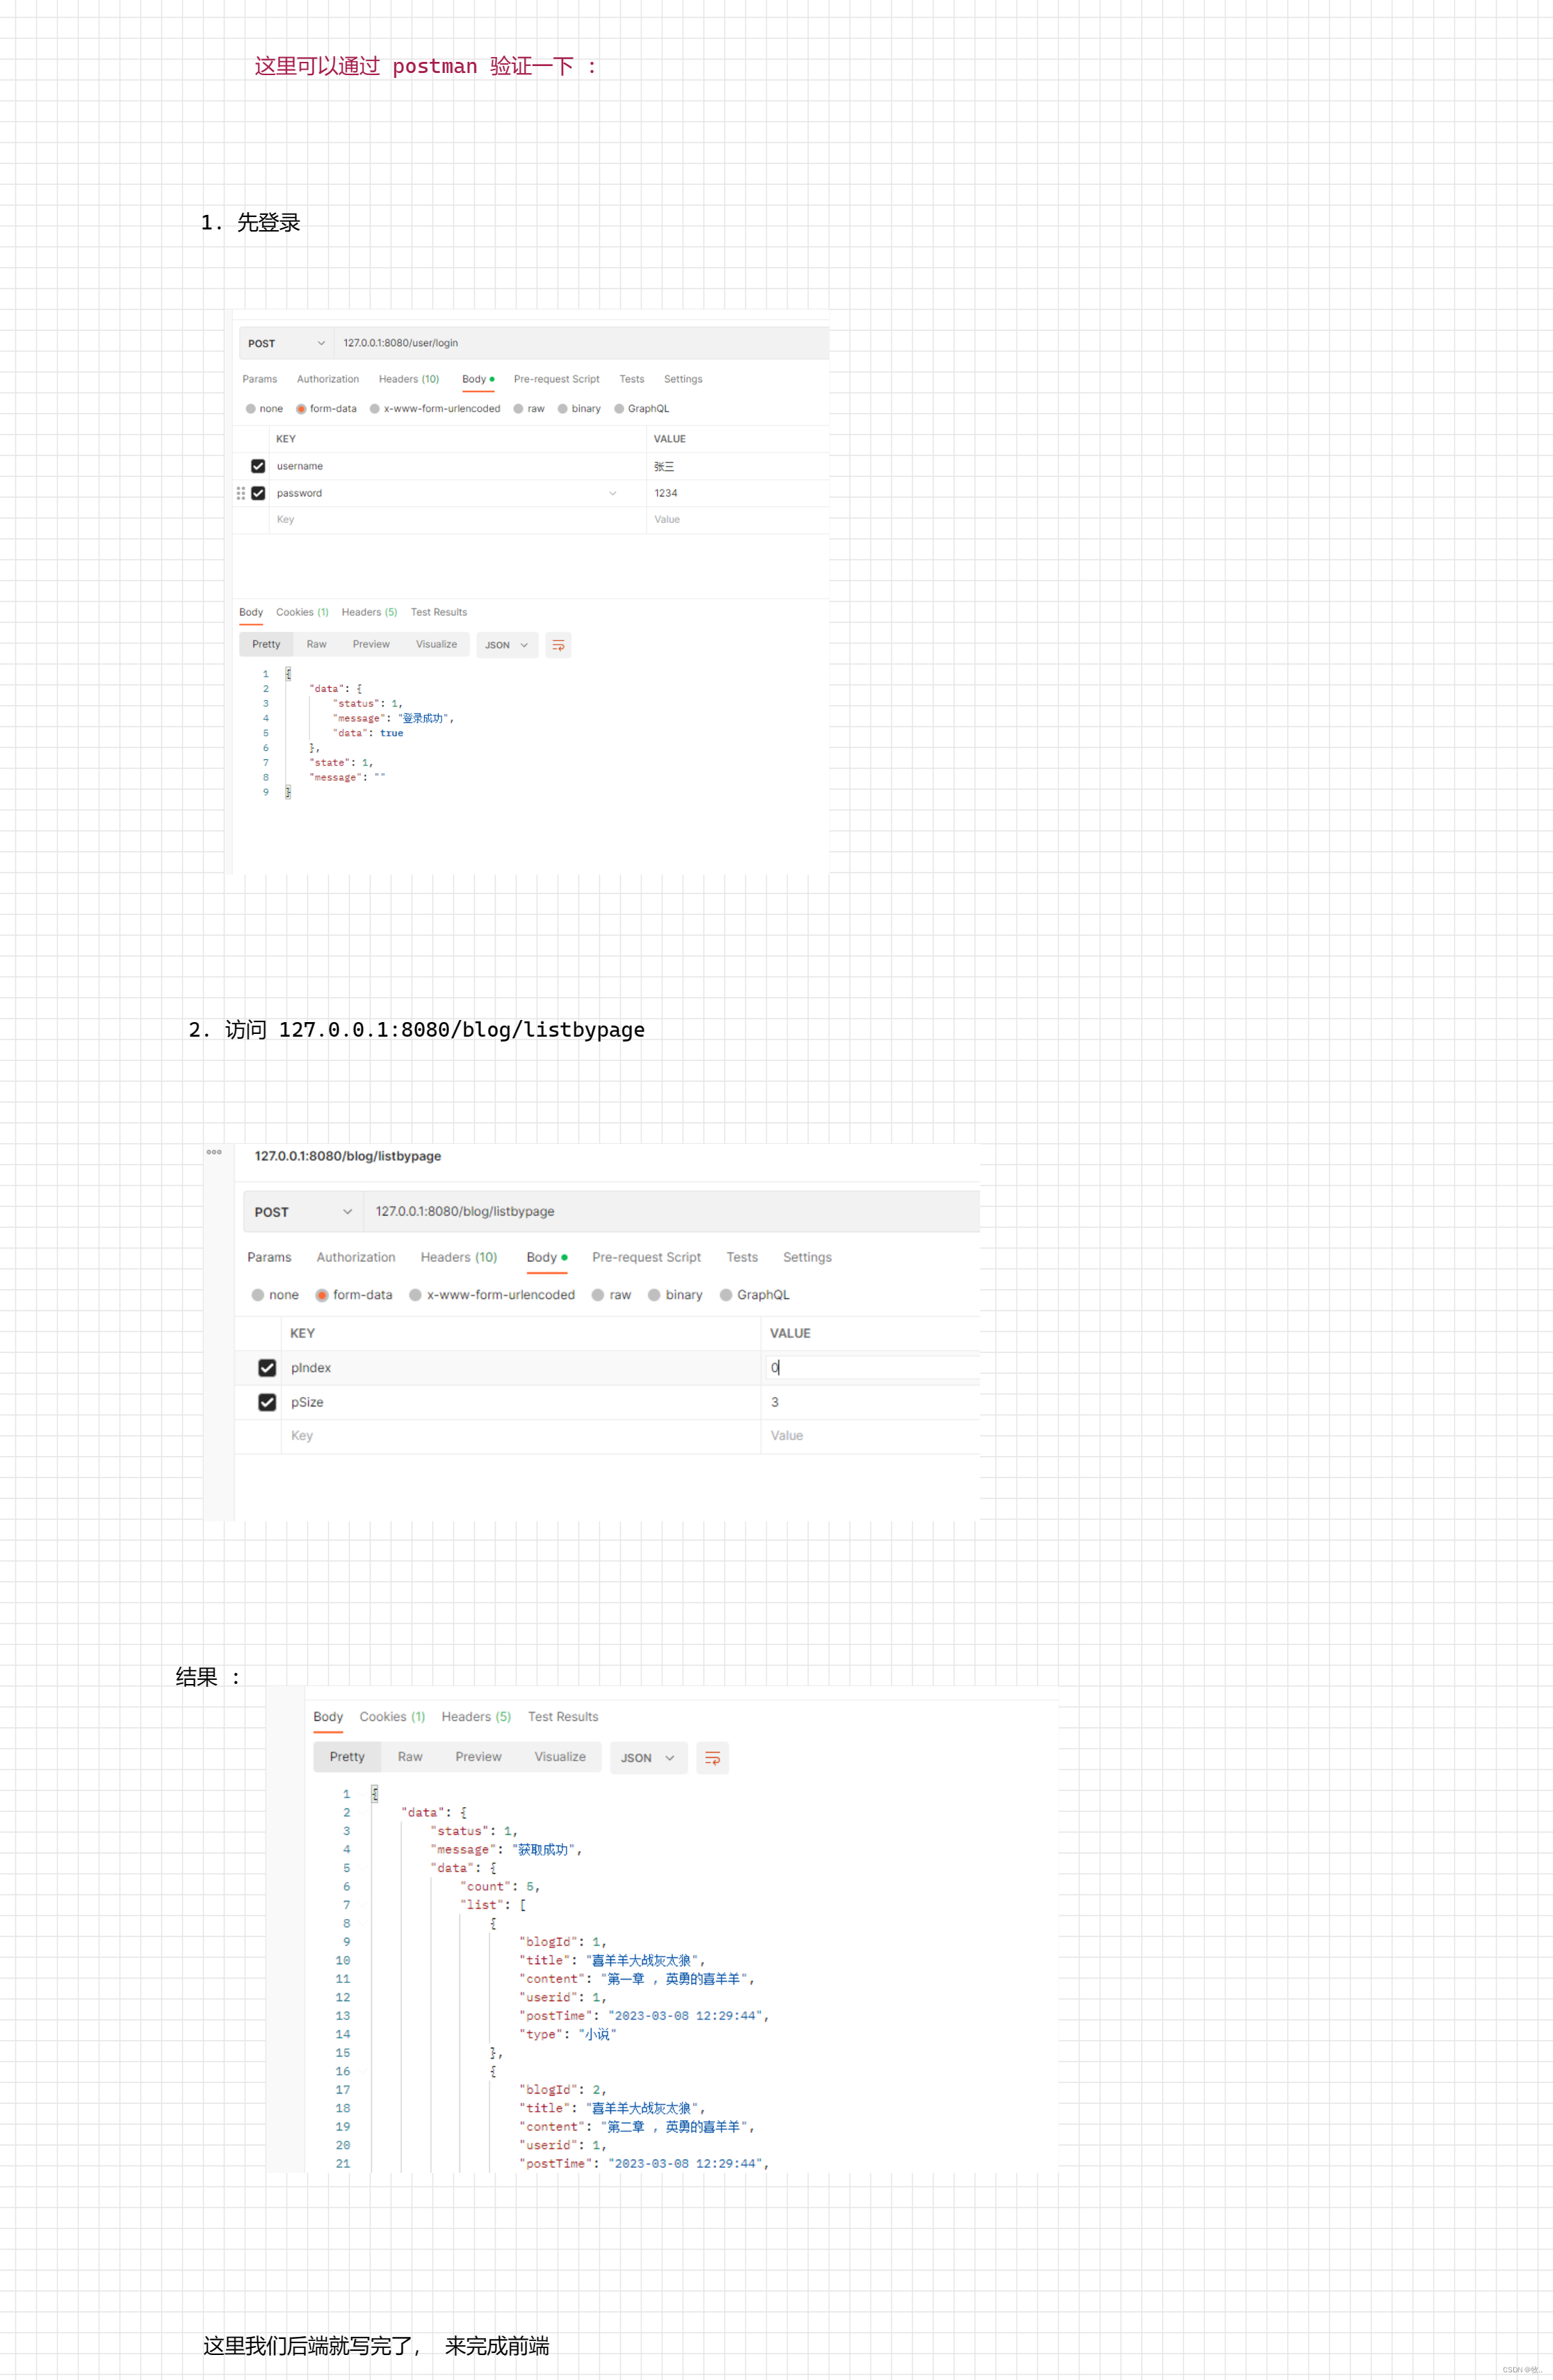Toggle the pIndex checkbox on
This screenshot has width=1553, height=2380.
[x=263, y=1367]
